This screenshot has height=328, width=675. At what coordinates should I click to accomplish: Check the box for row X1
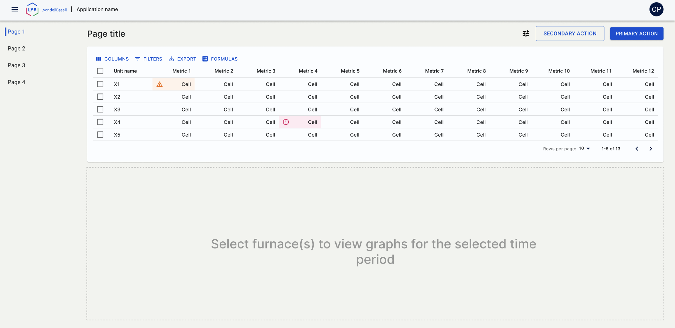click(x=100, y=84)
